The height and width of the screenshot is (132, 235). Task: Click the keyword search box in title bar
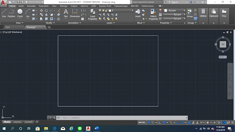147,2
